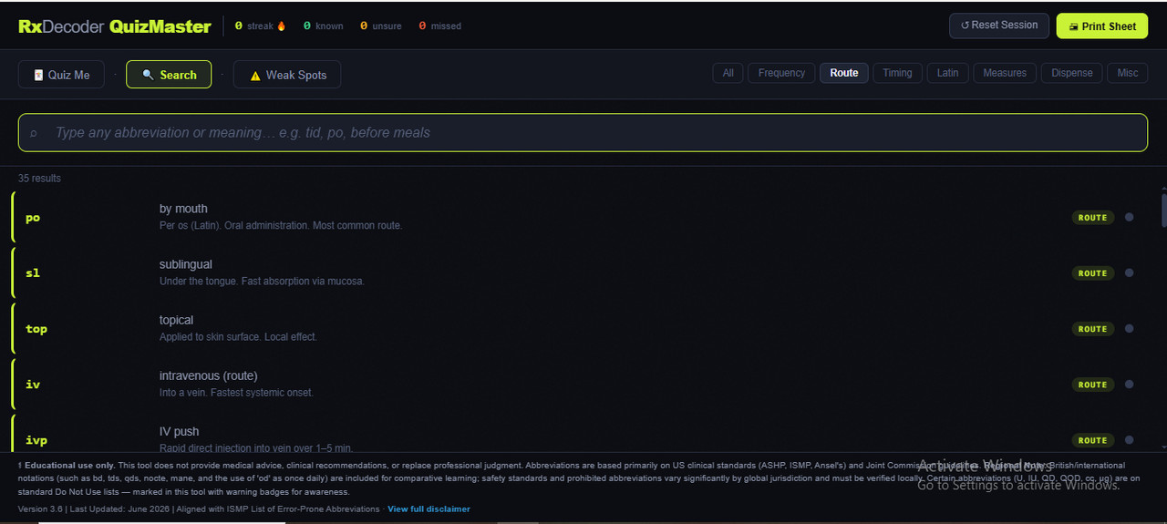Screen dimensions: 1167x524
Task: Filter abbreviations by Timing
Action: coord(897,73)
